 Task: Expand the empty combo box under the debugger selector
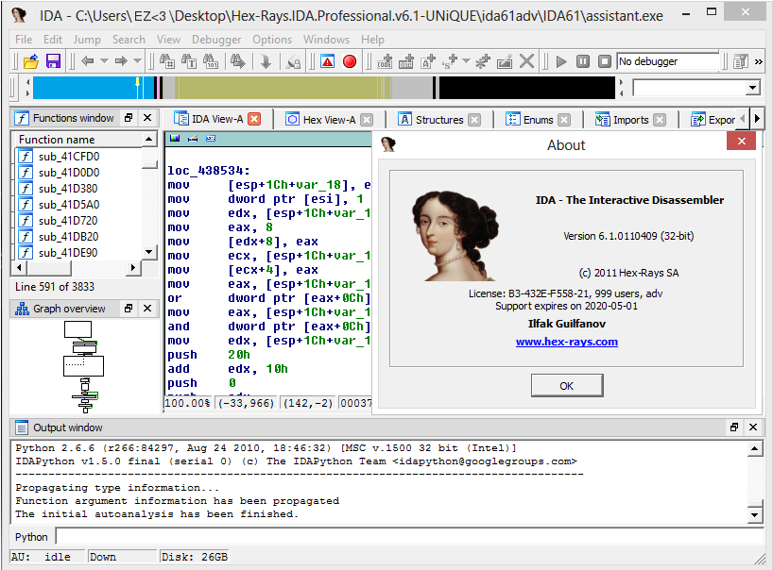click(752, 88)
